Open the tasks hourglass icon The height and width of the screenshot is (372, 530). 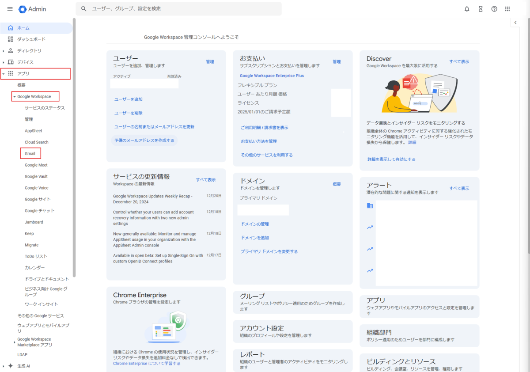(x=481, y=9)
